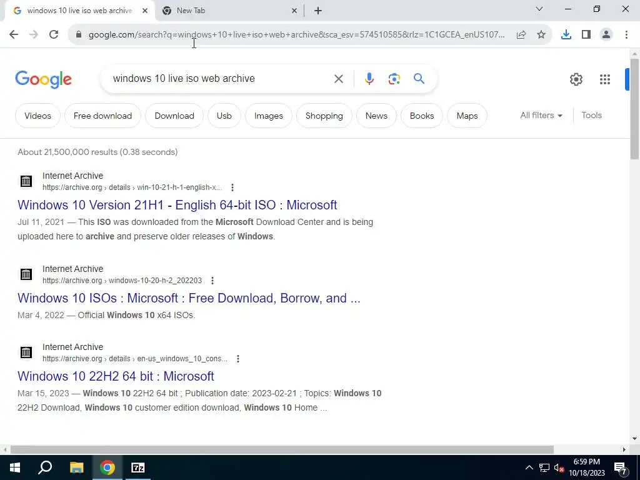Switch to Books results
Screen dimensions: 640x480
pos(422,116)
